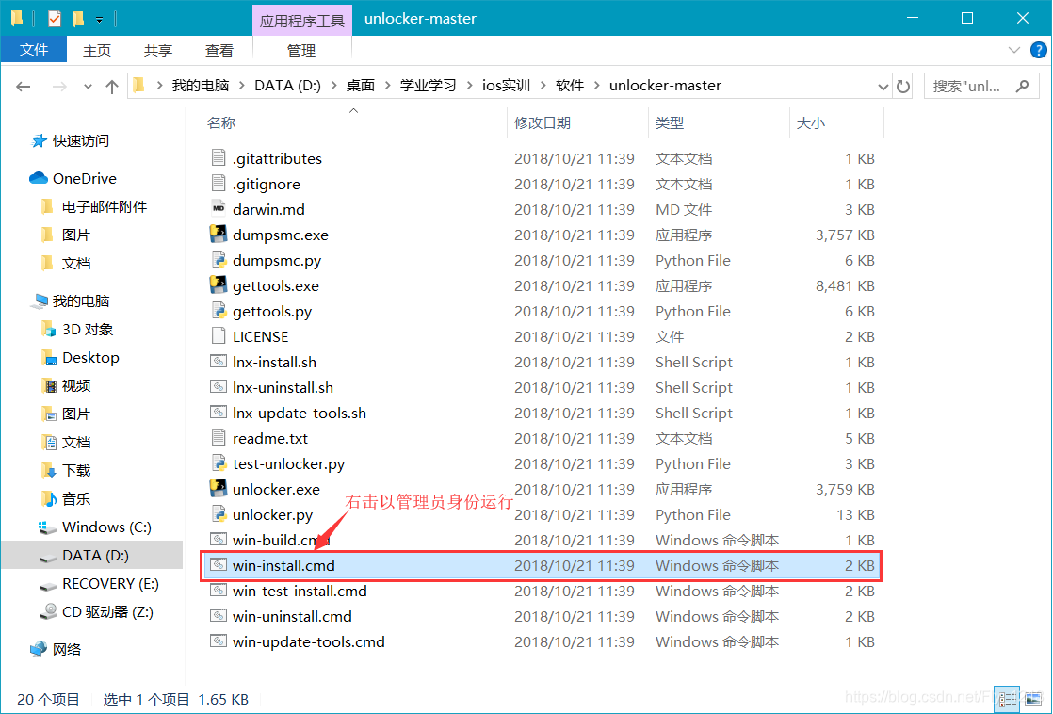Image resolution: width=1053 pixels, height=714 pixels.
Task: Select 快速访问 in the navigation pane
Action: (x=81, y=141)
